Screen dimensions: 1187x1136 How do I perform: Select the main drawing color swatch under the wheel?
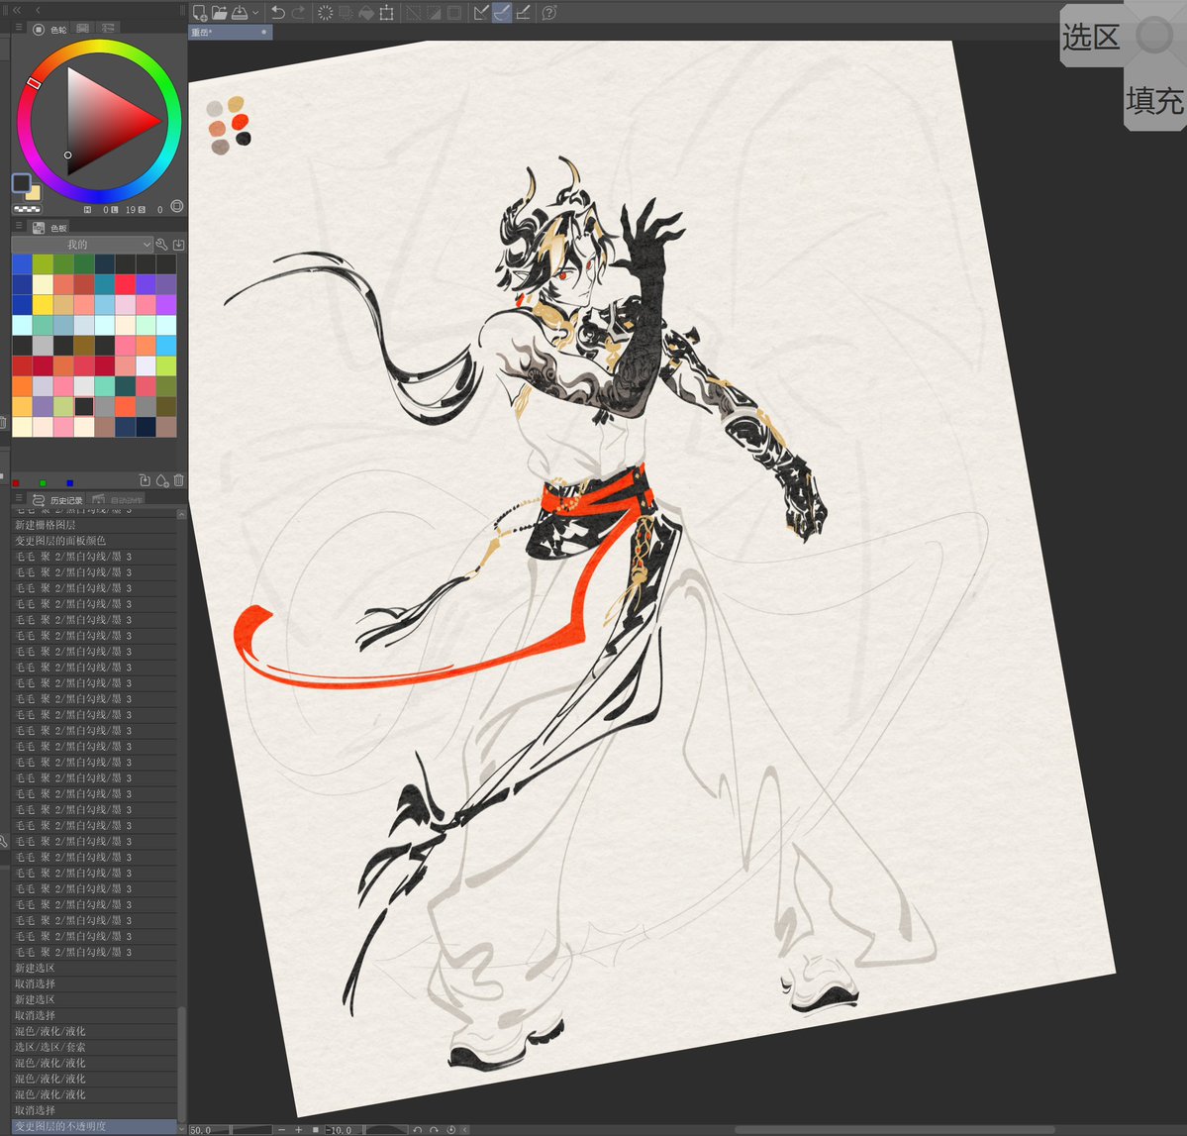(21, 182)
